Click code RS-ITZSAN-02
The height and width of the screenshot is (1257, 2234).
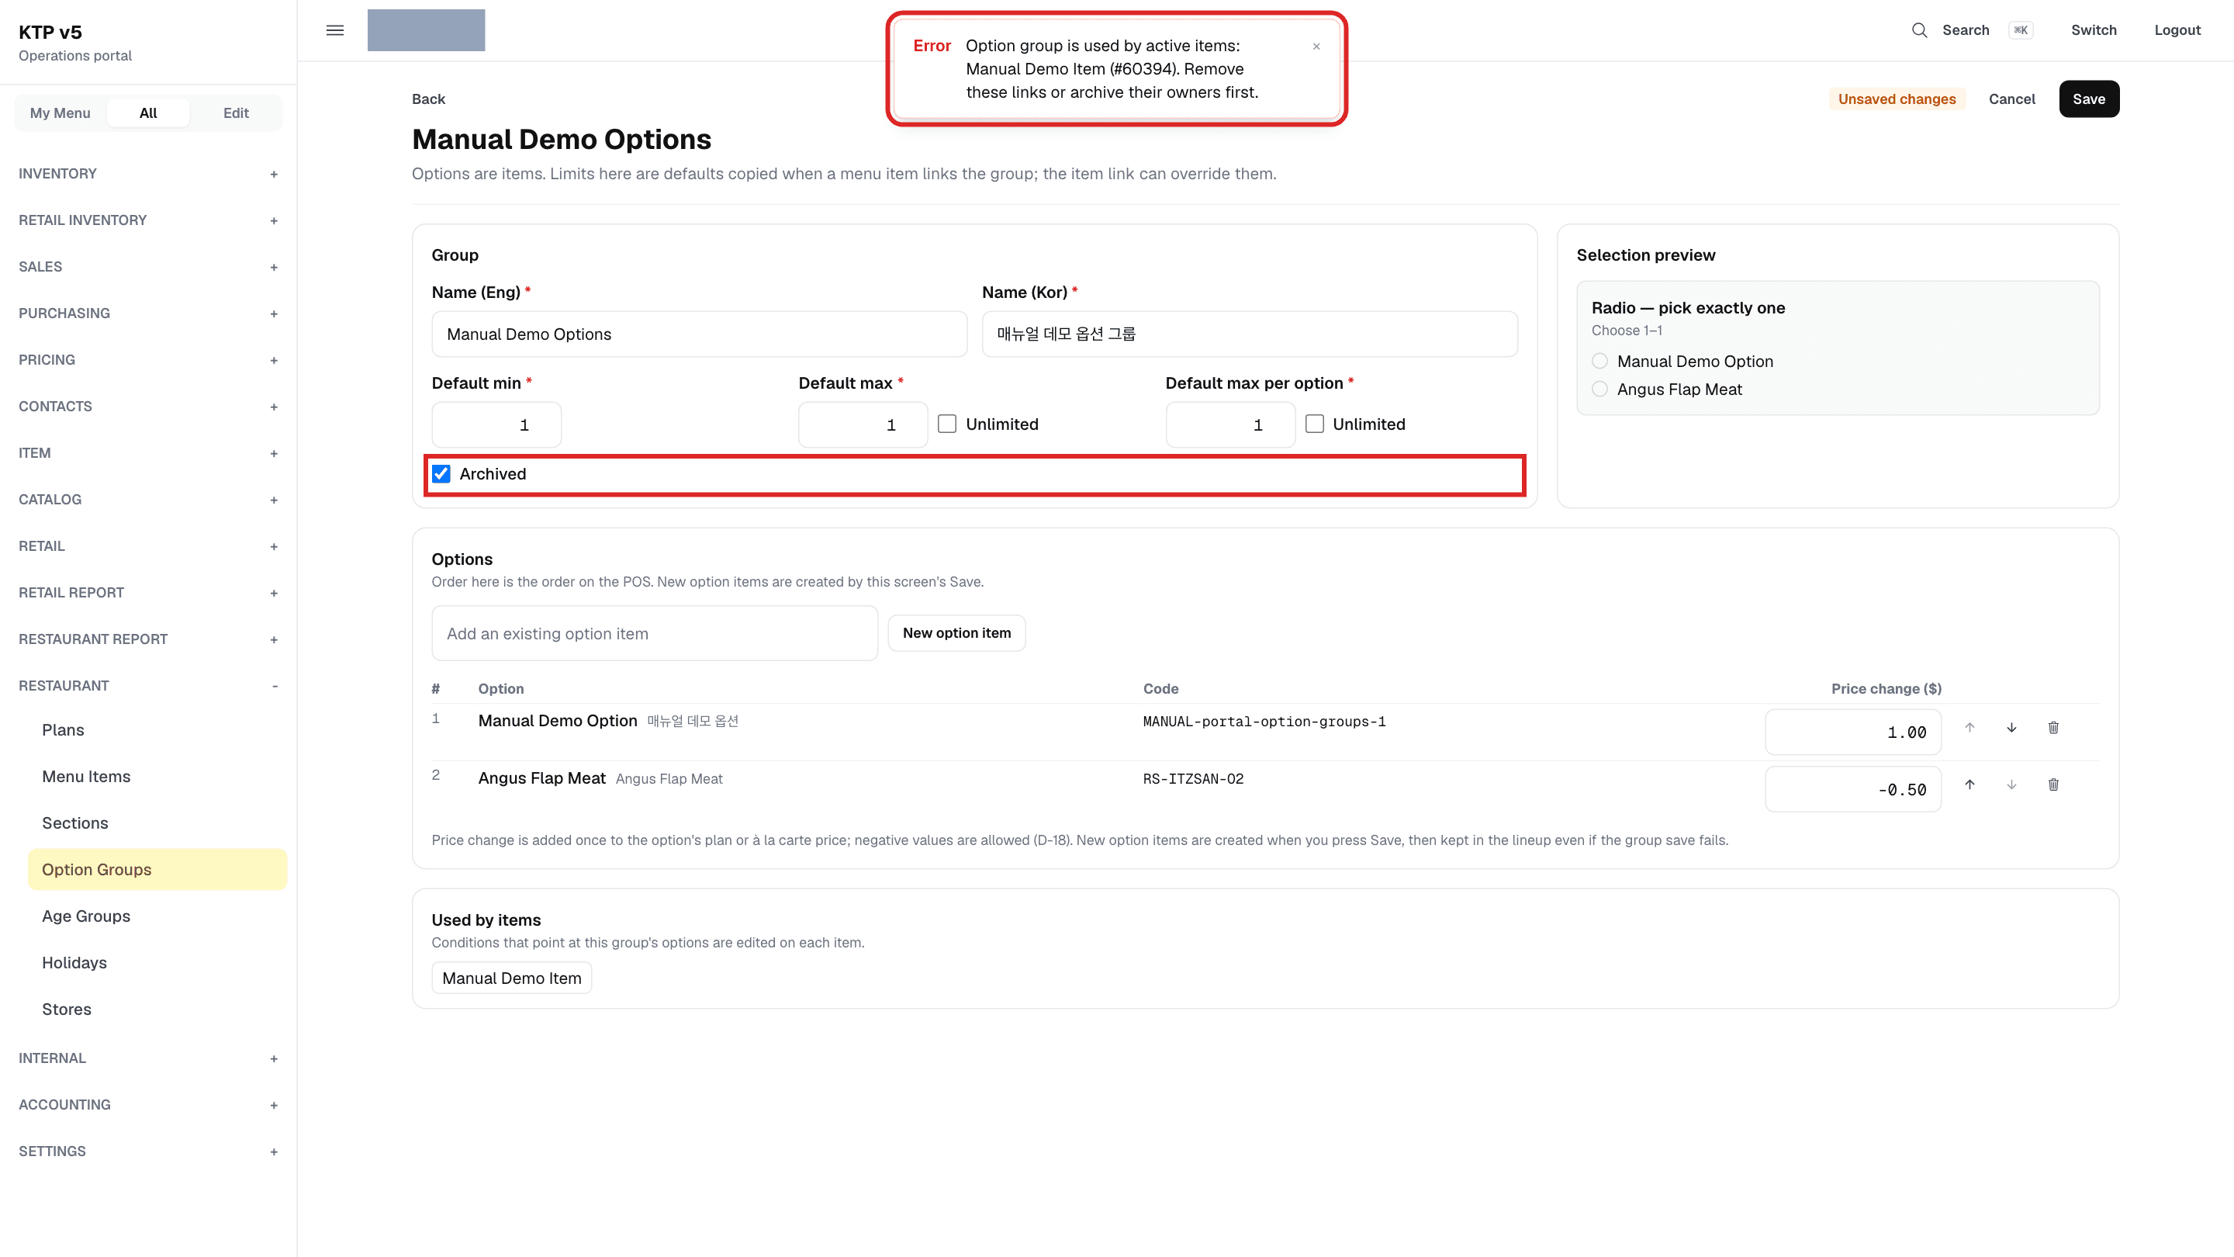1192,779
